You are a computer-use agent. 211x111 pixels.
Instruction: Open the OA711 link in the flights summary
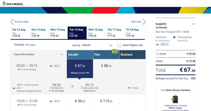coord(165,44)
